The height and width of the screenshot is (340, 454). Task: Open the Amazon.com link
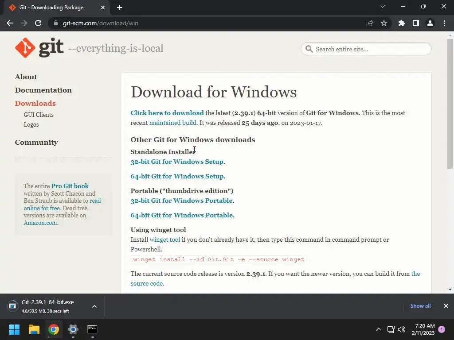[x=40, y=223]
